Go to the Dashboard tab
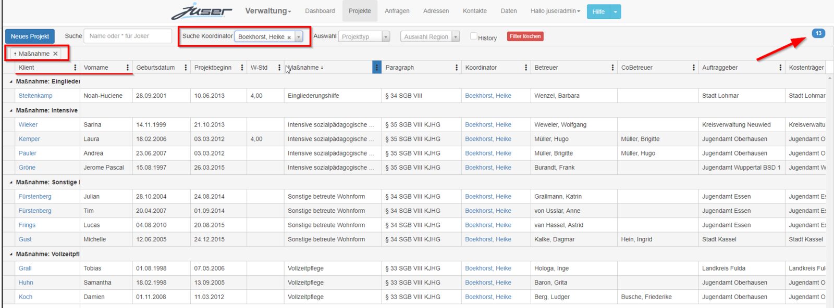Image resolution: width=834 pixels, height=308 pixels. pos(320,11)
